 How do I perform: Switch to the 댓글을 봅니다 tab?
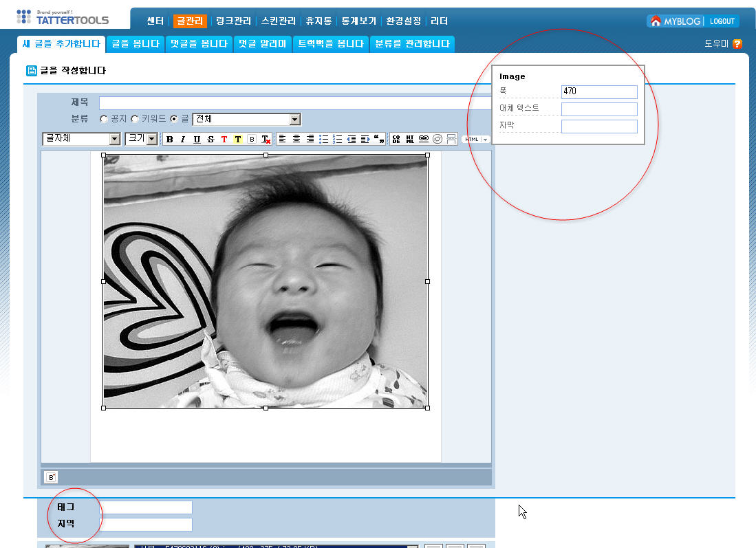click(199, 44)
